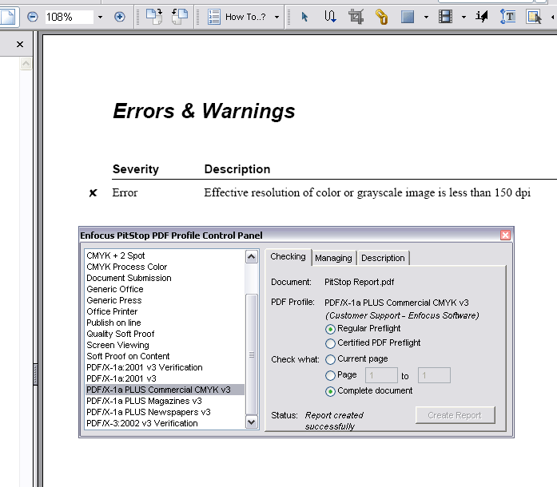Select PDF/X-1a PLUS Commercial CMYK v3 profile
This screenshot has width=557, height=487.
[x=165, y=390]
